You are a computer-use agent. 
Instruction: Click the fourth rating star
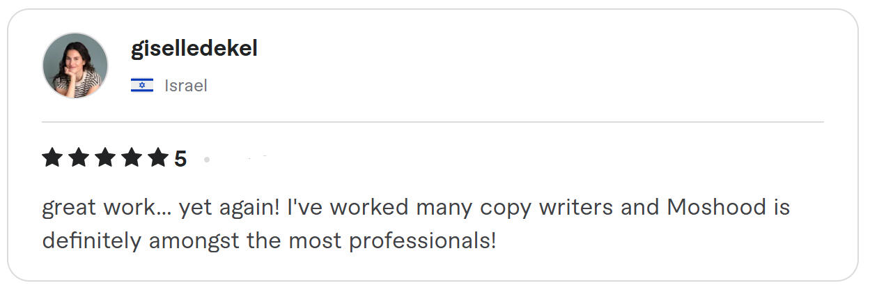point(132,158)
